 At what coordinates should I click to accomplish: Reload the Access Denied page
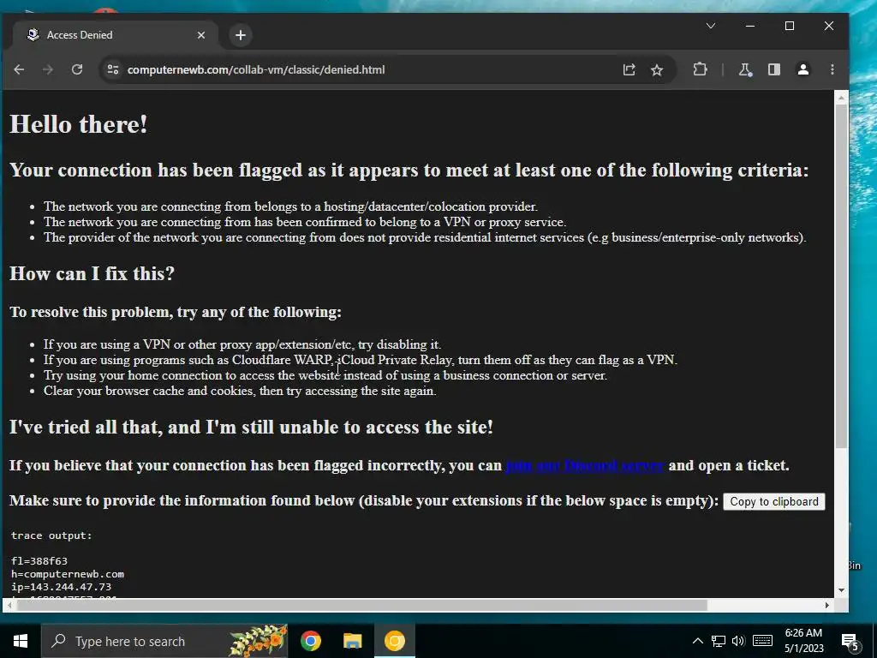tap(77, 69)
